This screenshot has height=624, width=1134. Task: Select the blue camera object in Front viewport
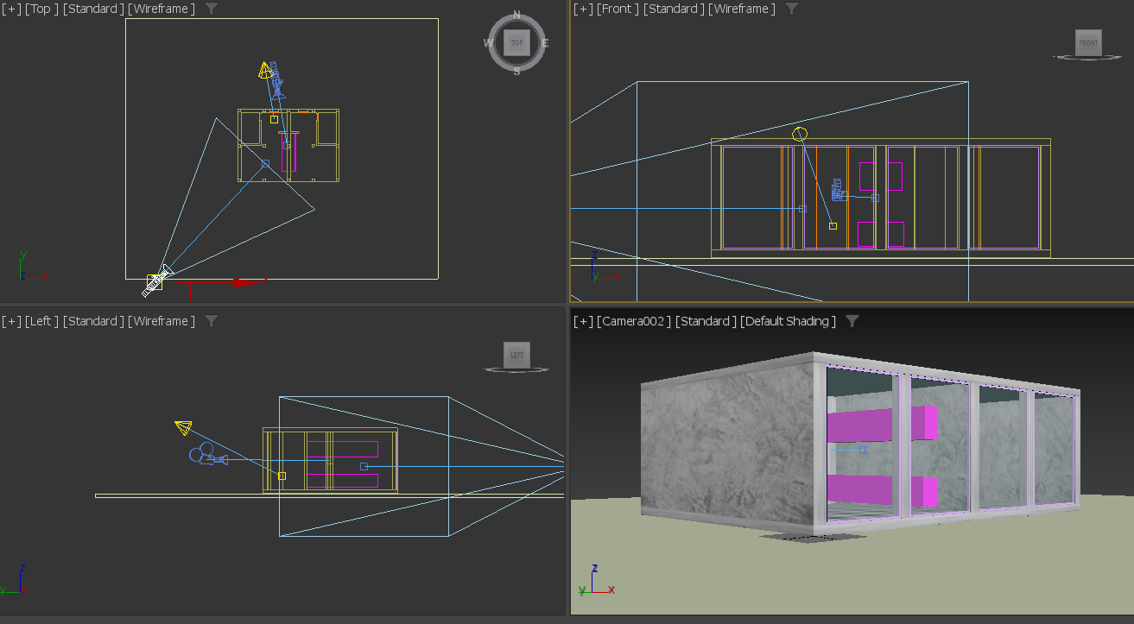coord(838,191)
